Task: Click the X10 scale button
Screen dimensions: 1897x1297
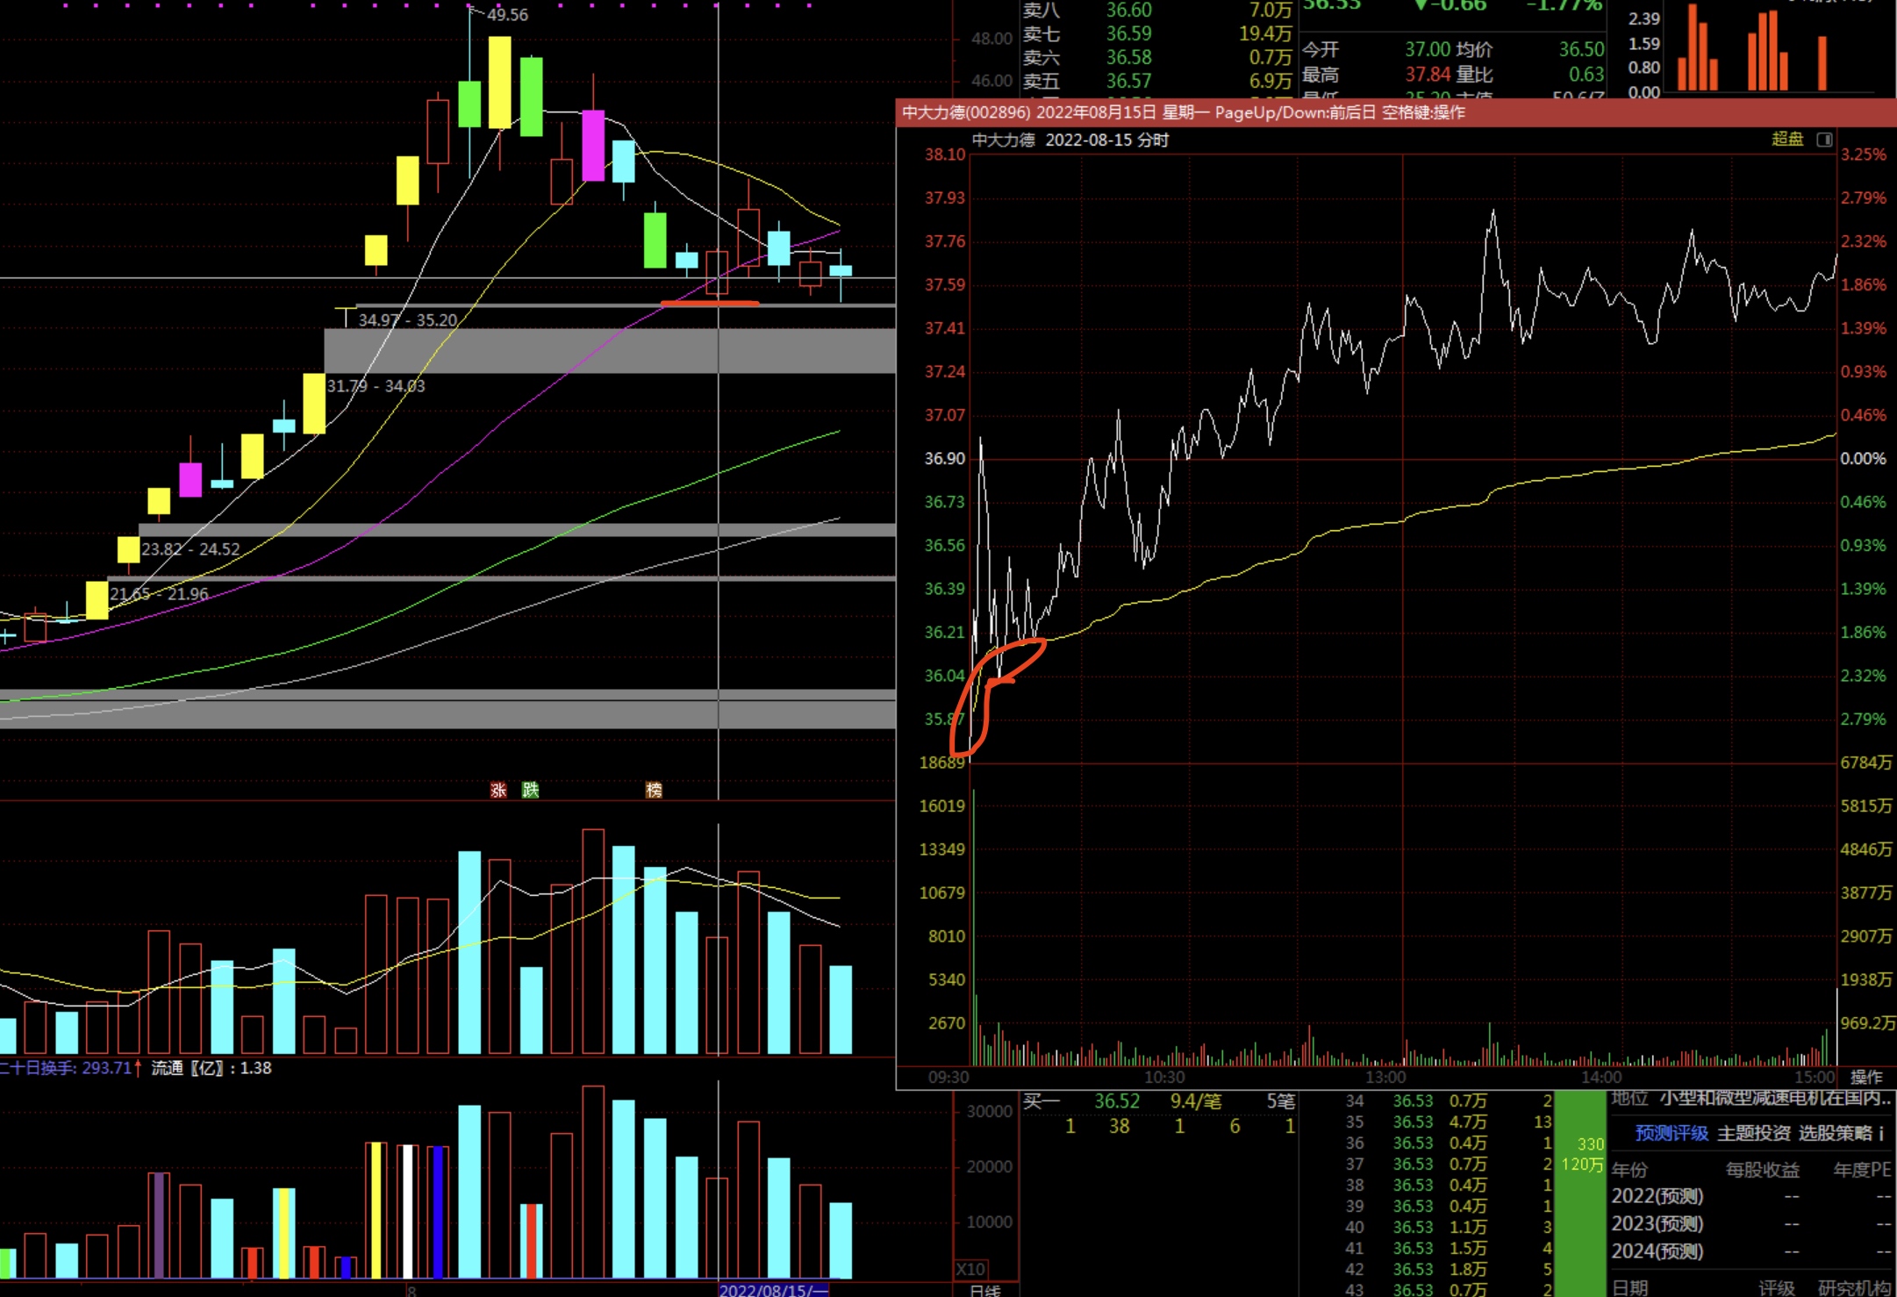Action: click(x=970, y=1269)
